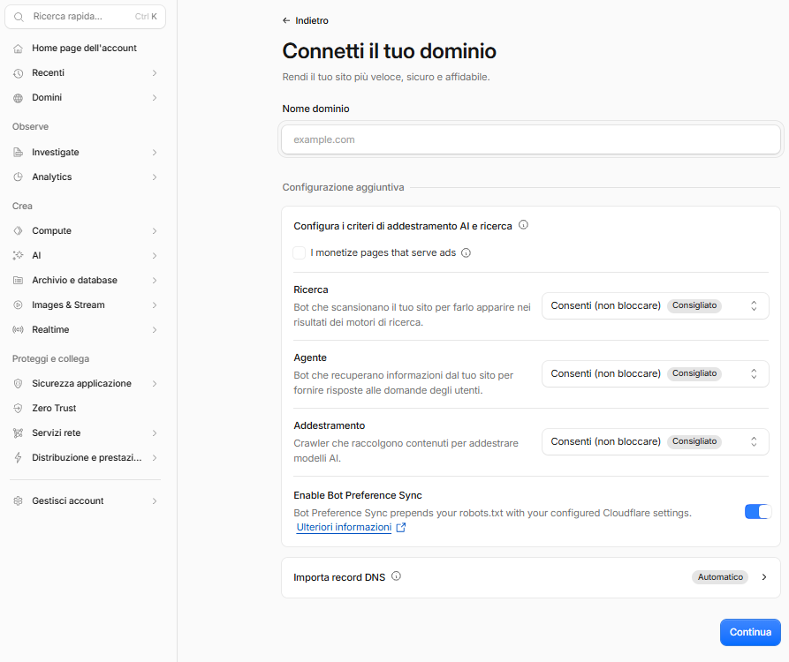Expand the Analytics sidebar chevron
This screenshot has width=789, height=662.
155,177
